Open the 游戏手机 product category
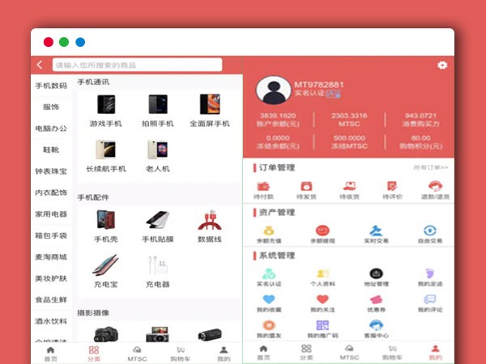This screenshot has width=486, height=364. (x=105, y=109)
